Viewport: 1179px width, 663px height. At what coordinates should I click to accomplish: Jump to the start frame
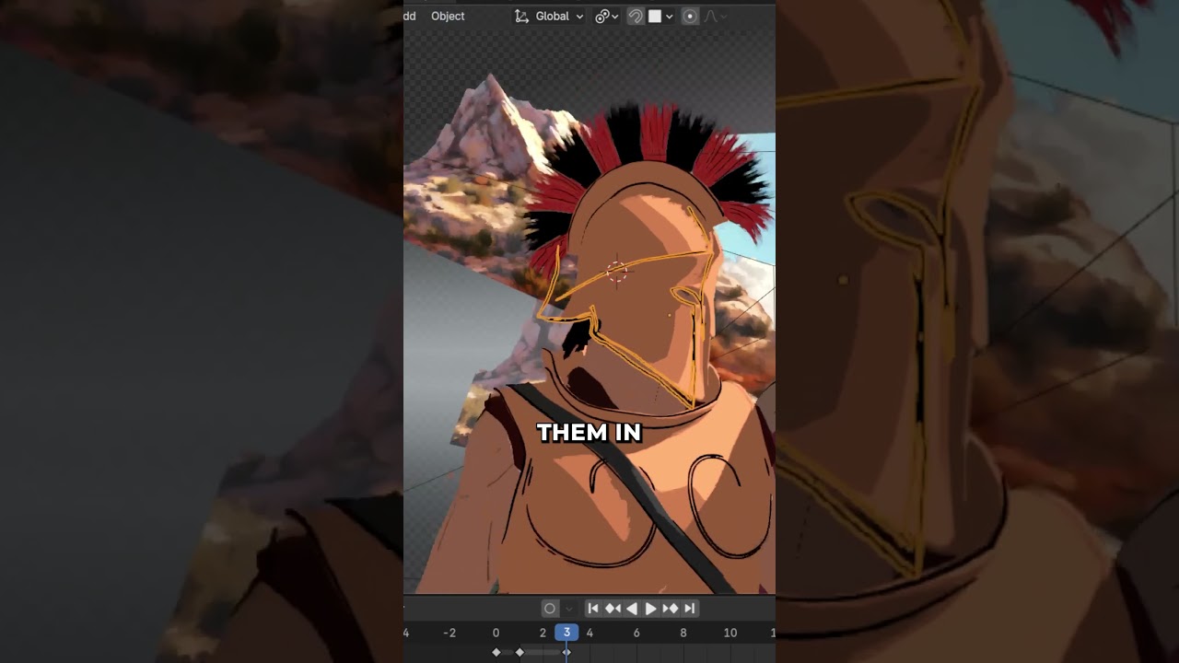(x=593, y=608)
